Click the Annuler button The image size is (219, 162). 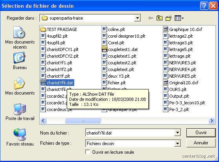point(201,143)
